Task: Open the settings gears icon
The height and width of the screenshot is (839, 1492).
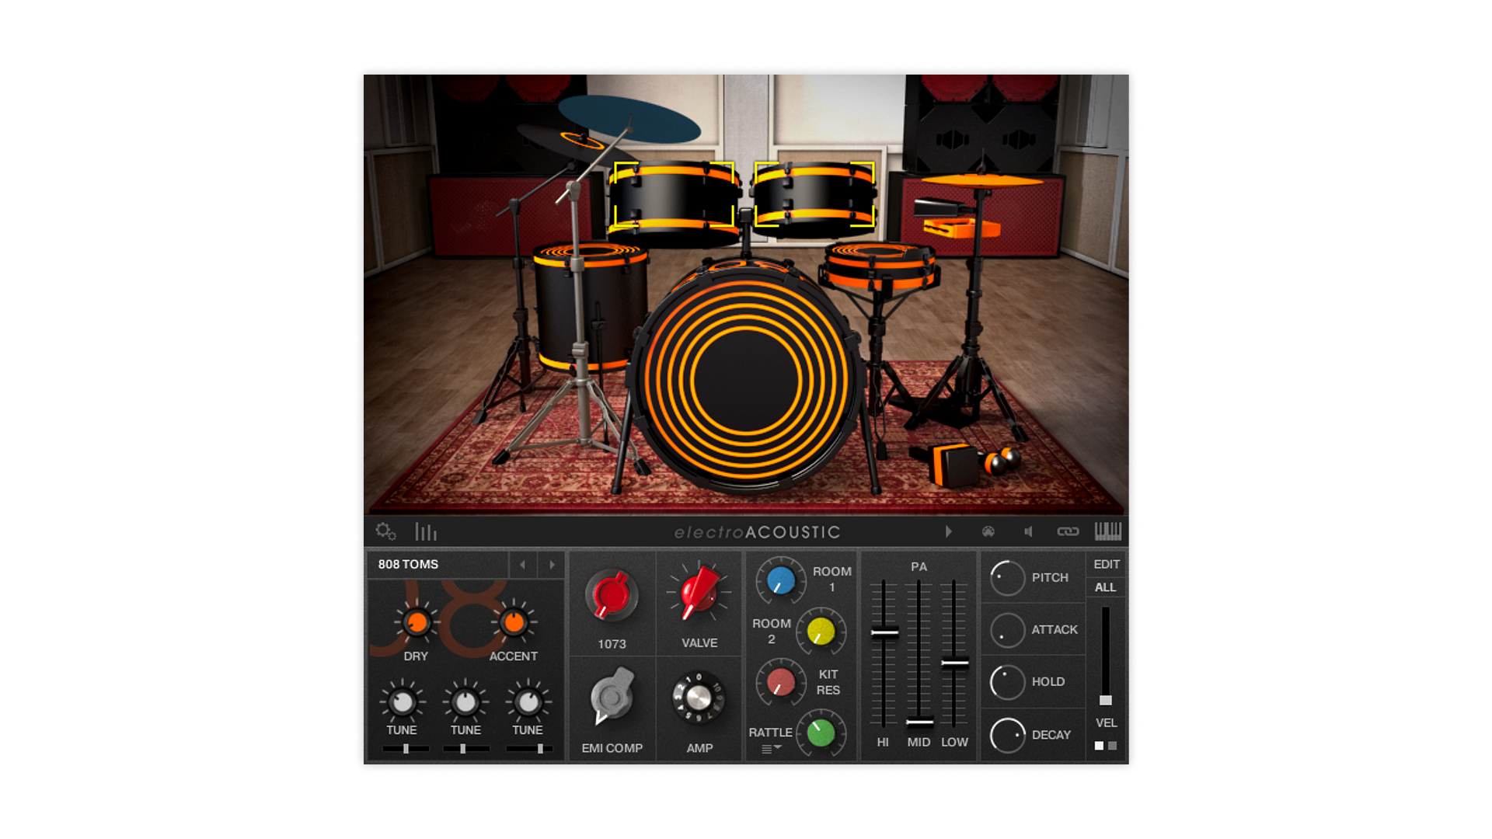Action: [x=385, y=531]
